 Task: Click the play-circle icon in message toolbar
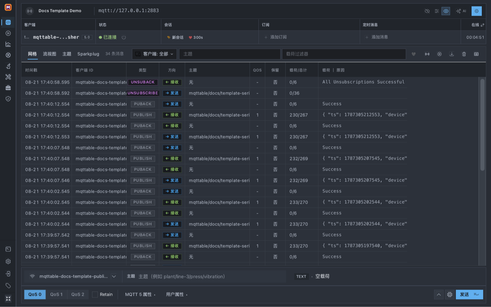coord(440,54)
